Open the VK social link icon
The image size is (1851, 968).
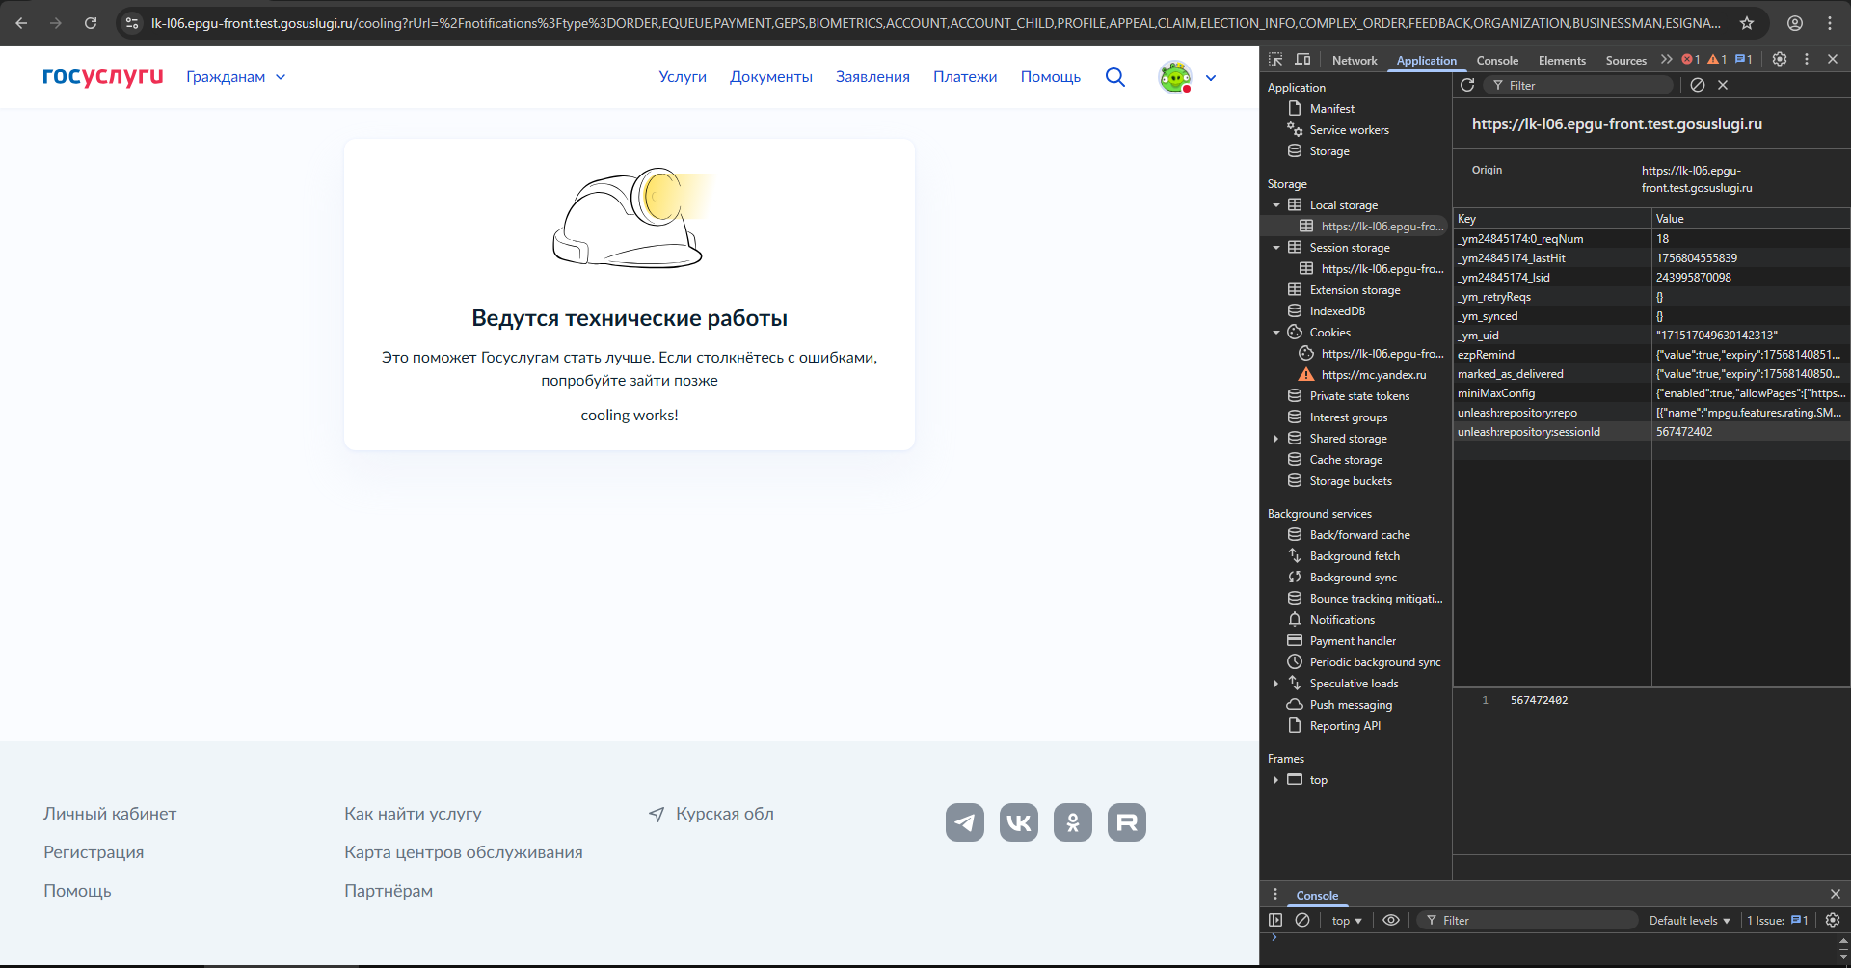[1019, 822]
